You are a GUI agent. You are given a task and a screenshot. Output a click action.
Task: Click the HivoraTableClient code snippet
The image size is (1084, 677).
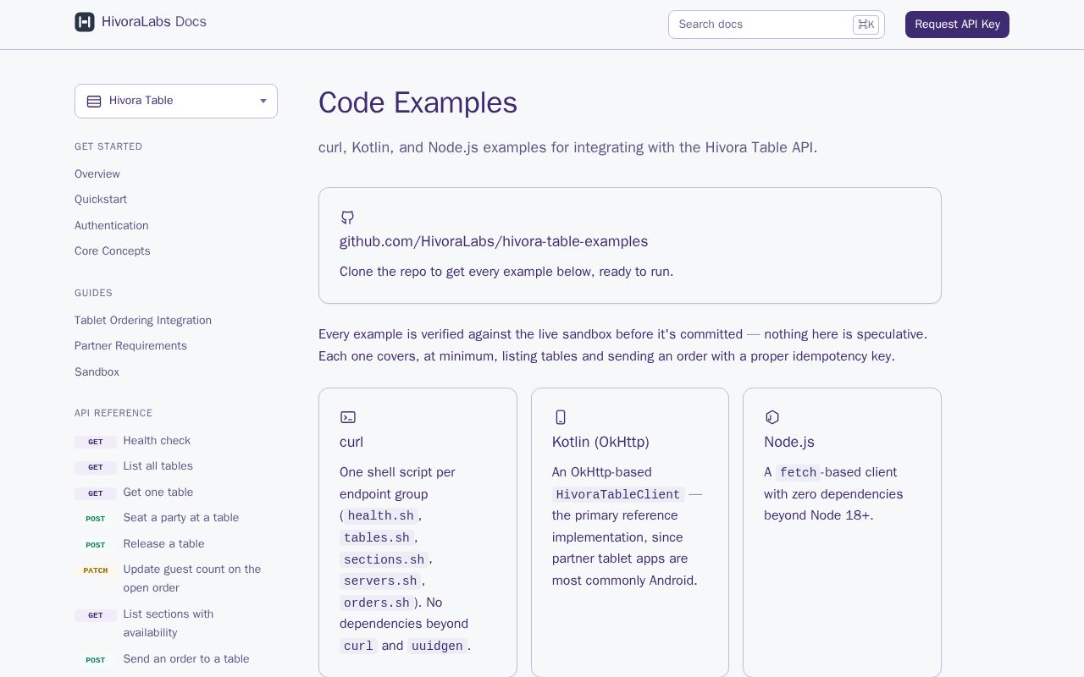pyautogui.click(x=618, y=495)
